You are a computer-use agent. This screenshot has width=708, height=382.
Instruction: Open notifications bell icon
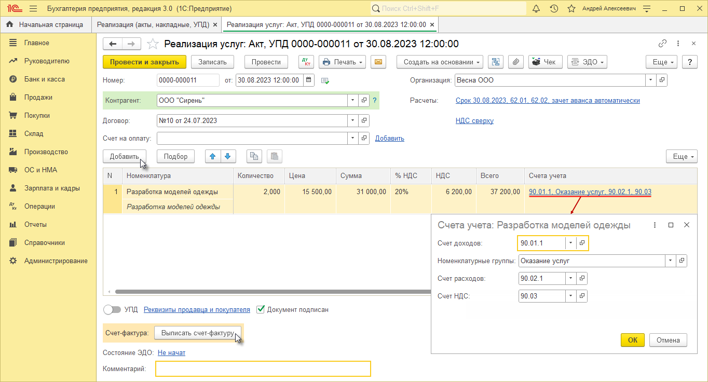(536, 9)
